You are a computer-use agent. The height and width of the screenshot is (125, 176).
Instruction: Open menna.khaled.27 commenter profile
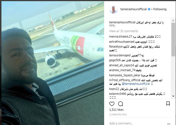121,36
